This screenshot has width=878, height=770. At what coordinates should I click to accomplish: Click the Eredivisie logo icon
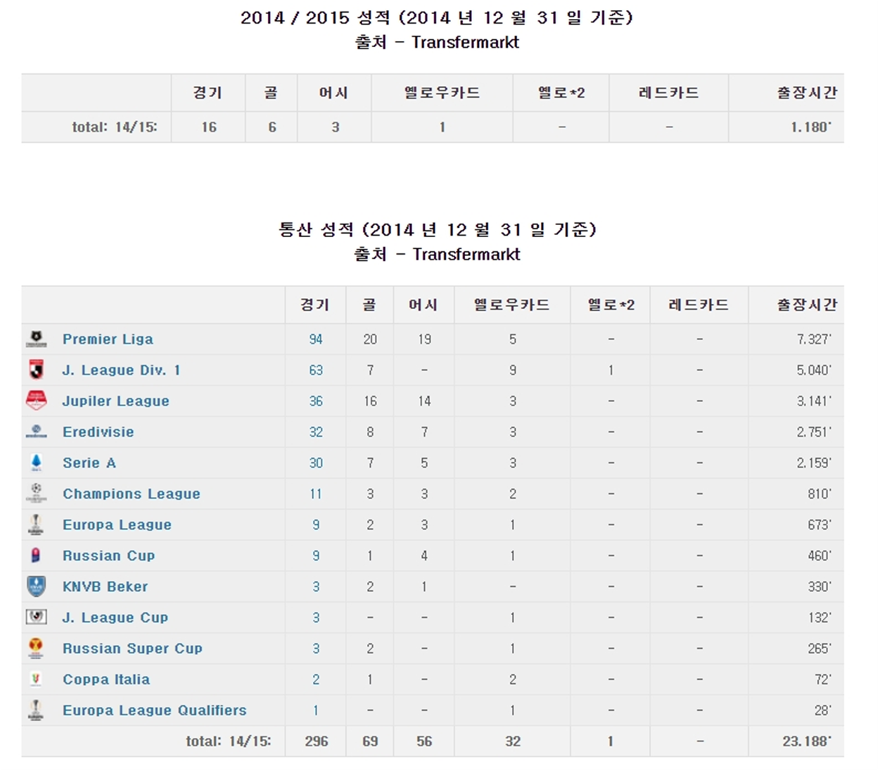pyautogui.click(x=36, y=432)
